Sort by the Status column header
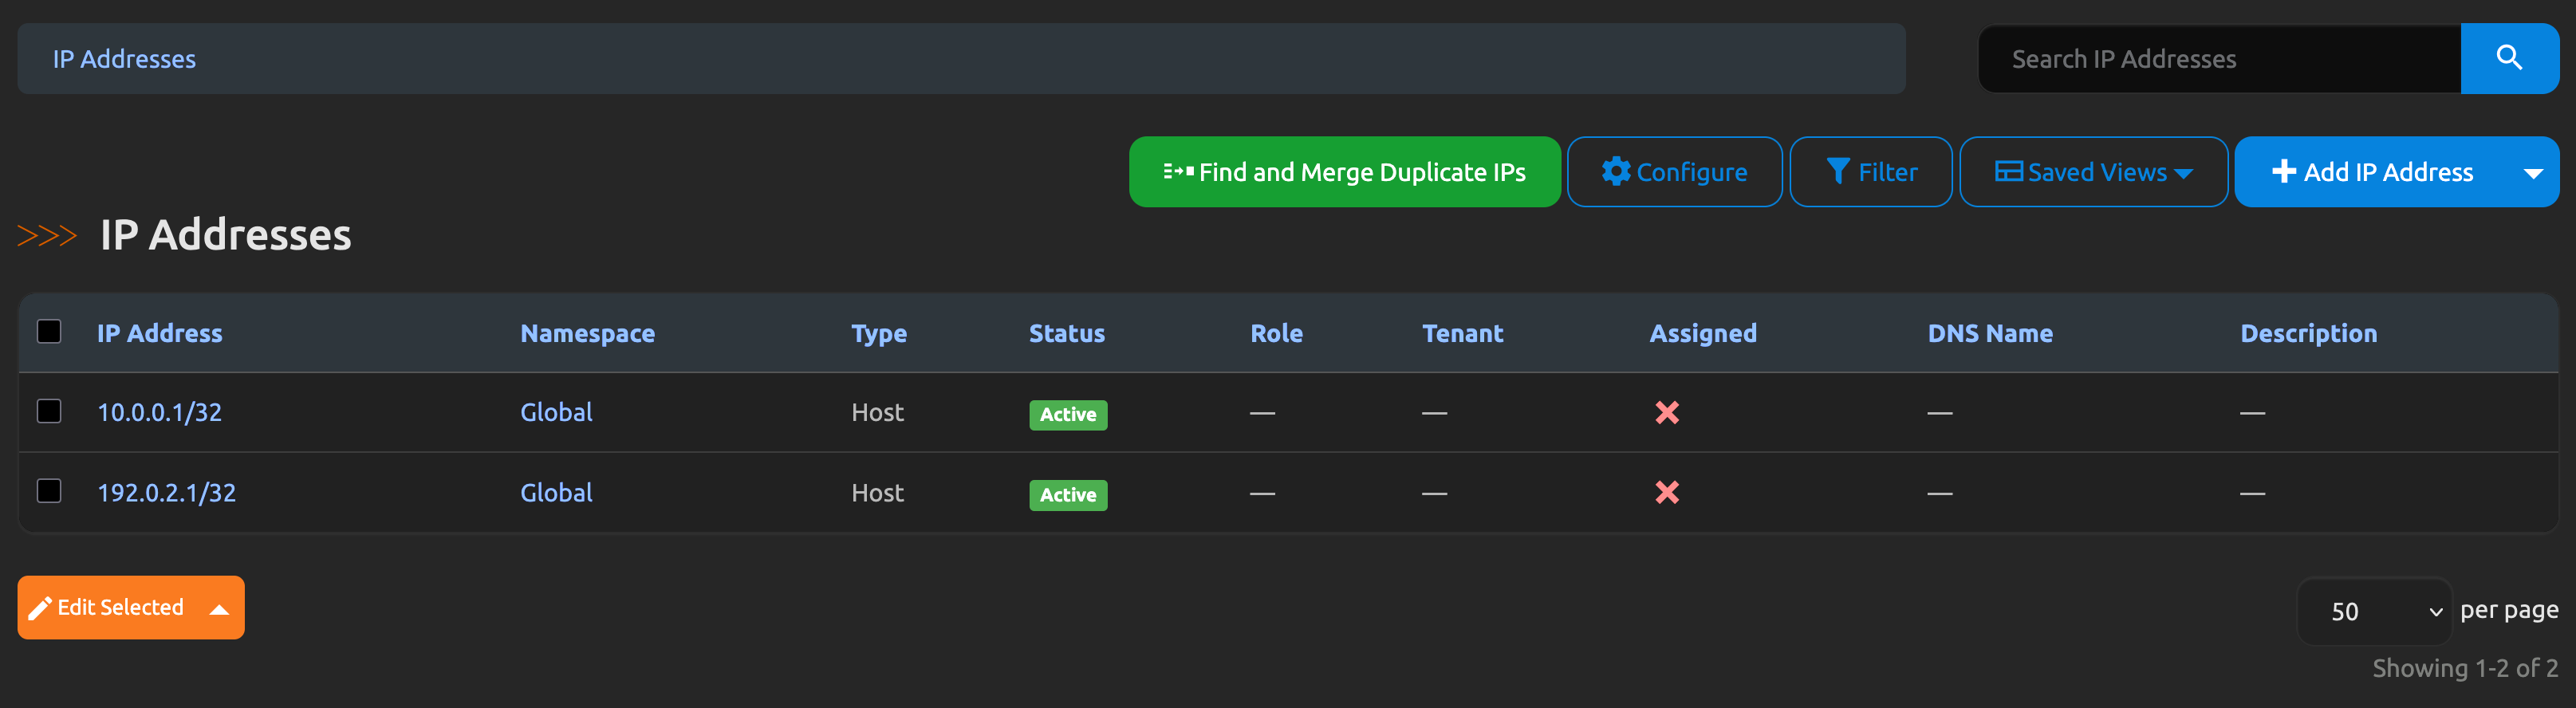 tap(1066, 333)
